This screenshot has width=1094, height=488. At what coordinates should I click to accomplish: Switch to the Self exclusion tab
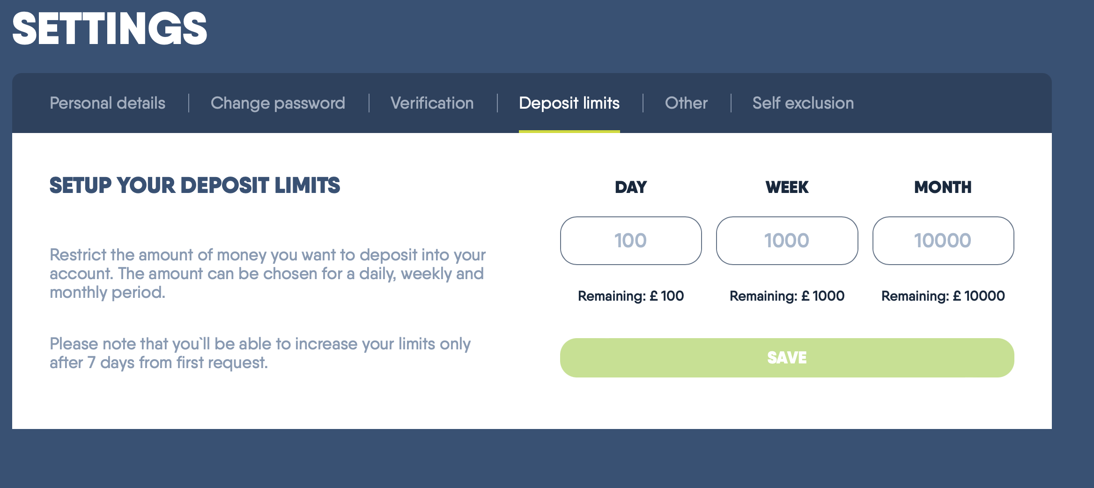[x=803, y=103]
